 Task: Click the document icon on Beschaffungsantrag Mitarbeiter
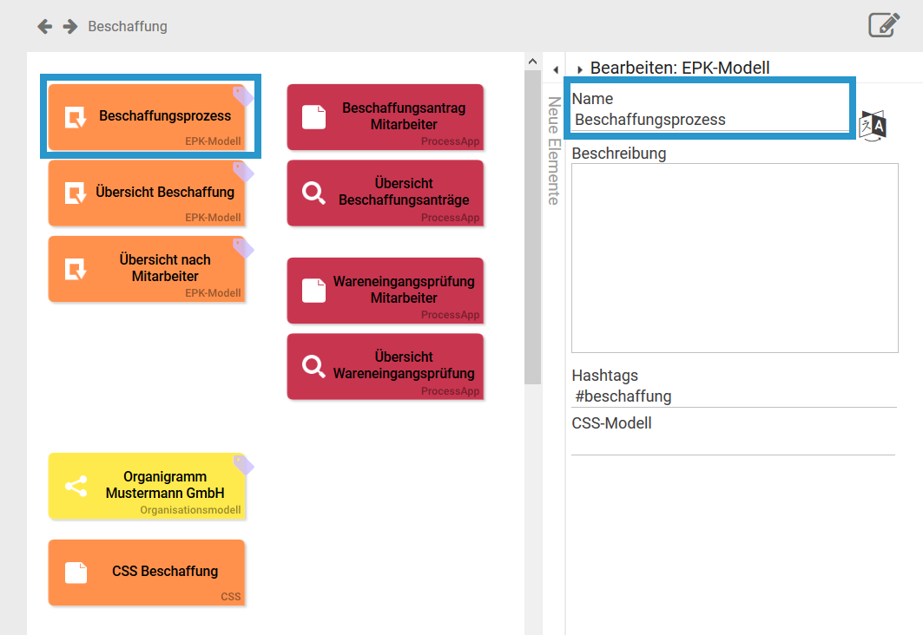313,117
